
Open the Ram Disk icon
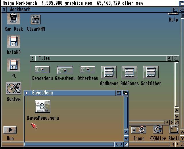14,19
